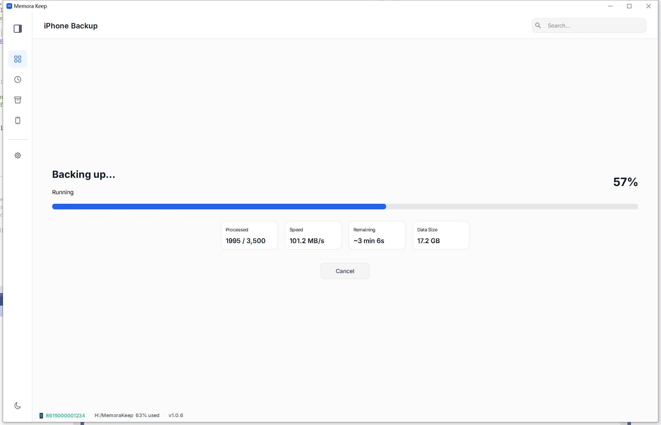Close the Memora Keep window
Viewport: 661px width, 425px height.
[x=649, y=6]
